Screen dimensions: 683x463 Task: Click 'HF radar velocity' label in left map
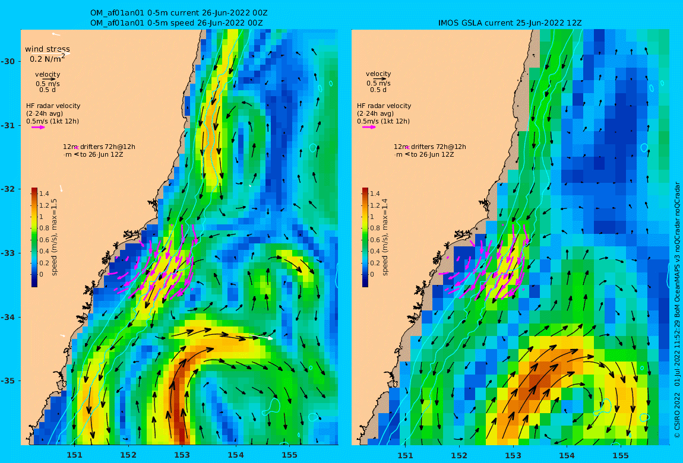point(53,106)
